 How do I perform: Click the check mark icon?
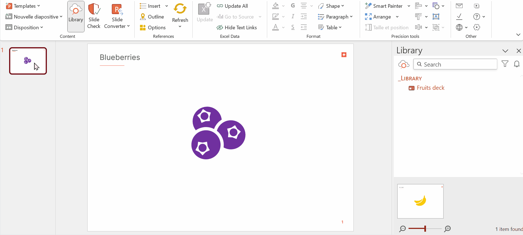(459, 16)
